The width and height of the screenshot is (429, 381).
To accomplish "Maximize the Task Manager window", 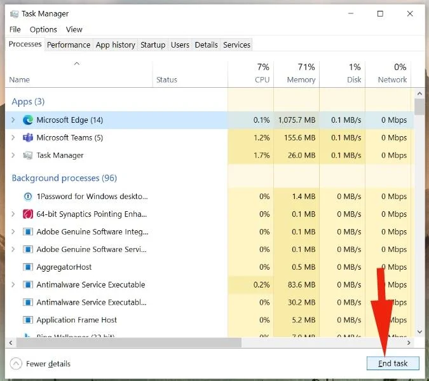I will pyautogui.click(x=380, y=14).
